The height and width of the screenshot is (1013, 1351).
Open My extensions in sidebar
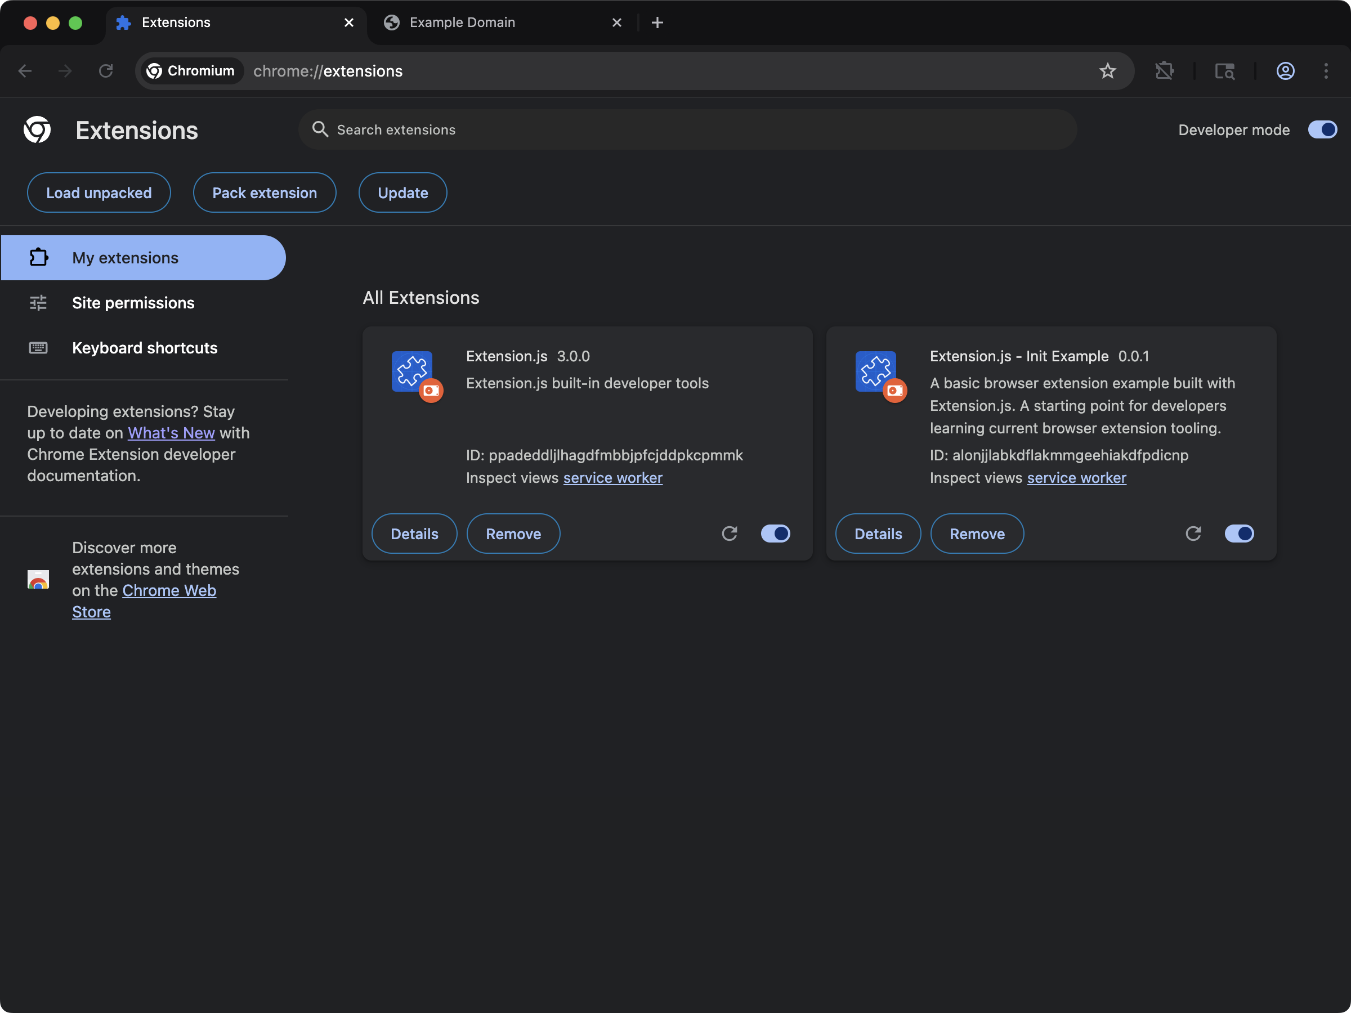pos(143,258)
